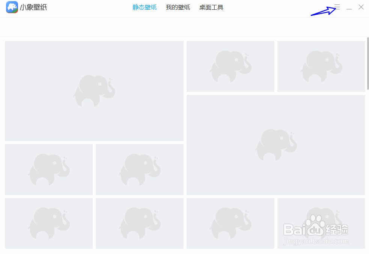Open the large top-left wallpaper placeholder
369x254 pixels.
point(94,91)
